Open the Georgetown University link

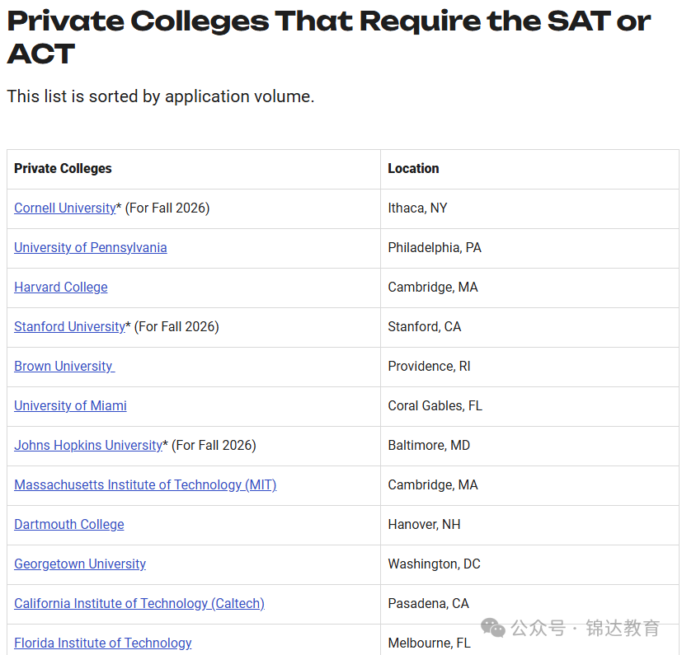click(80, 564)
